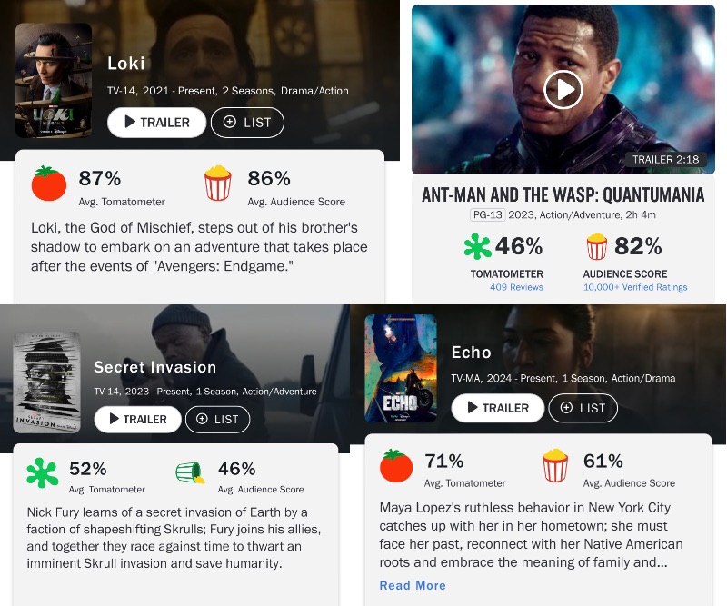Open the 409 Reviews link

pos(516,287)
